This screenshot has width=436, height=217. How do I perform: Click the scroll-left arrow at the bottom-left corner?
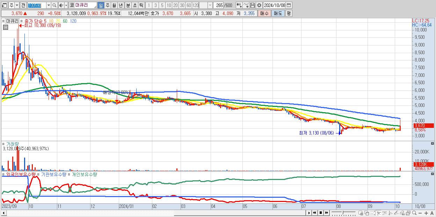[3, 213]
